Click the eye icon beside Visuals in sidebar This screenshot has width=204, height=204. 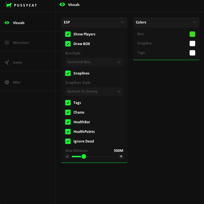click(x=7, y=23)
